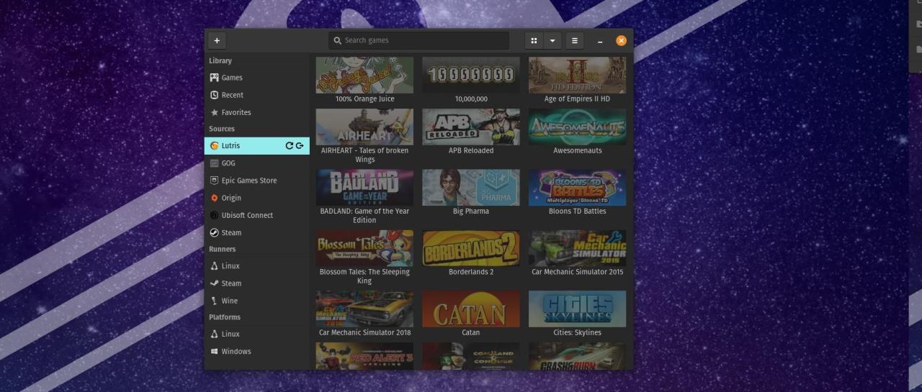Select the Lutris source

[x=257, y=145]
